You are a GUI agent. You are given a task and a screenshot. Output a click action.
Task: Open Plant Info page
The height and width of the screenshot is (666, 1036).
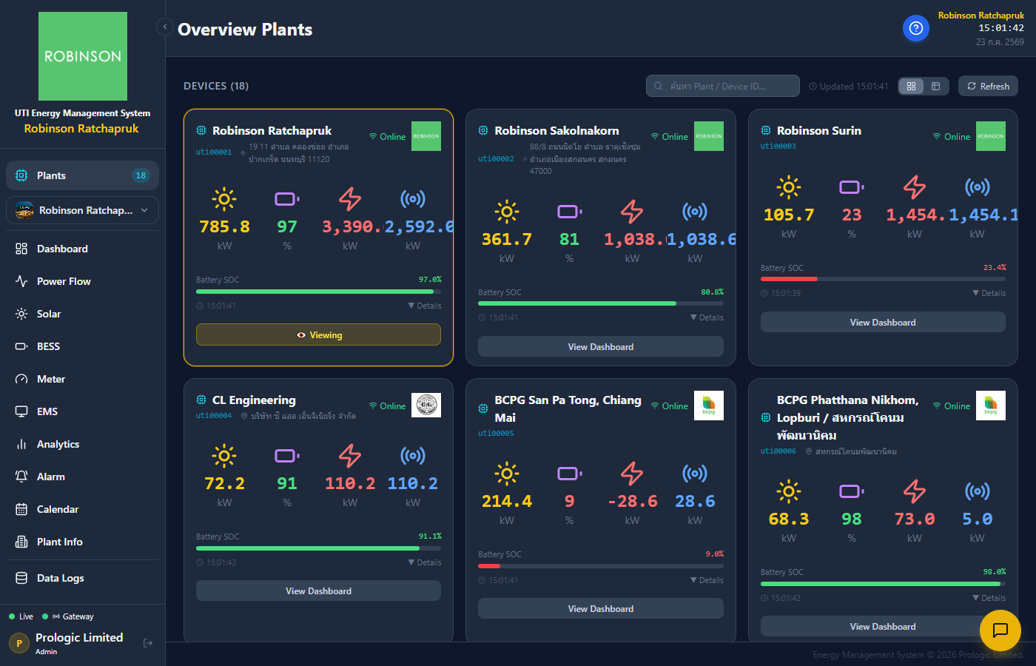pos(83,542)
